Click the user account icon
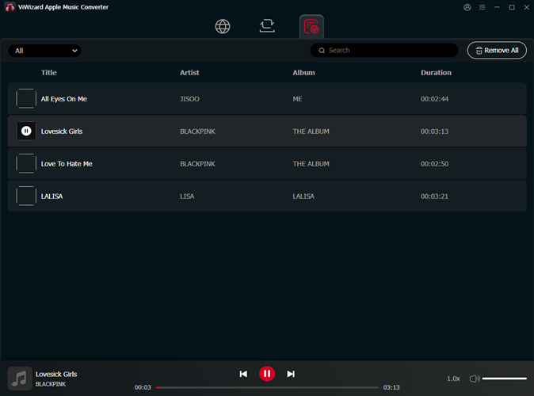Viewport: 534px width, 396px height. pos(467,7)
